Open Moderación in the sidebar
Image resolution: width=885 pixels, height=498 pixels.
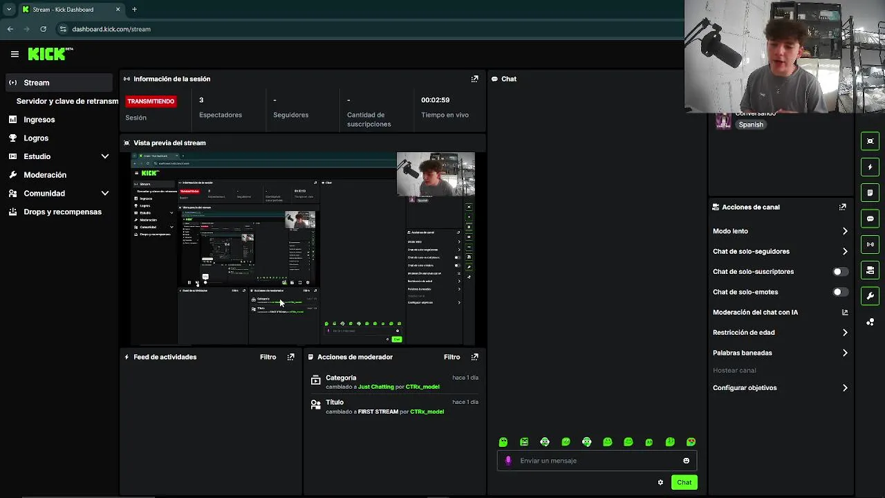pos(45,175)
